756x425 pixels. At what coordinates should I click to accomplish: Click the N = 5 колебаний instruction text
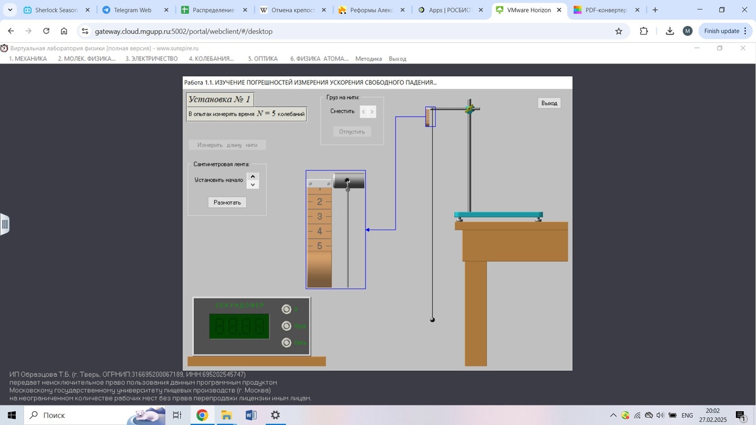[247, 114]
